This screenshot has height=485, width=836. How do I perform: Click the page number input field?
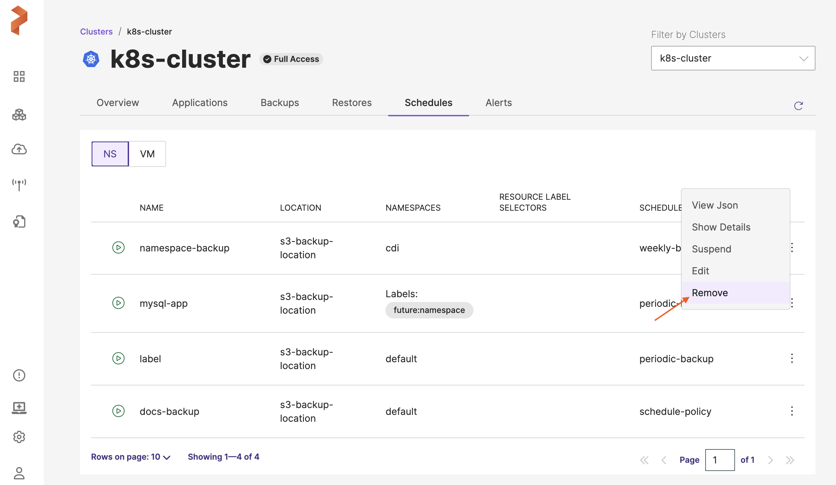coord(720,460)
